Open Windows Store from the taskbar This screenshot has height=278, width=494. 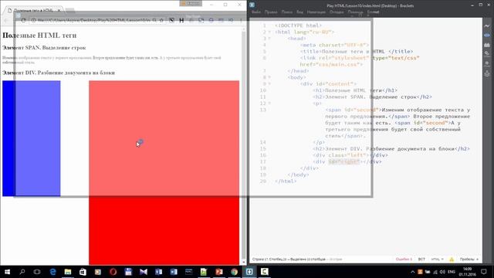[x=83, y=272]
